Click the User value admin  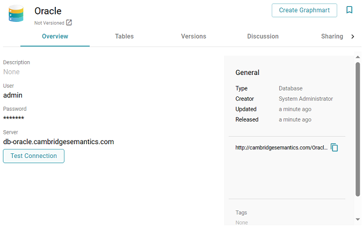tap(13, 95)
